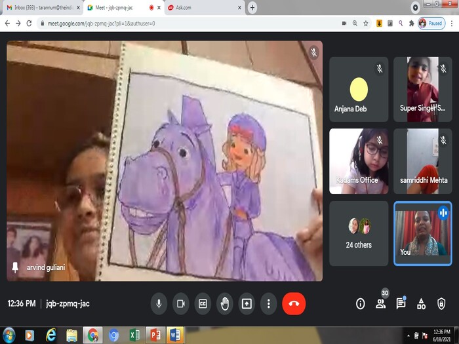This screenshot has height=344, width=459.
Task: Open more options three-dot menu in Meet
Action: pyautogui.click(x=269, y=303)
